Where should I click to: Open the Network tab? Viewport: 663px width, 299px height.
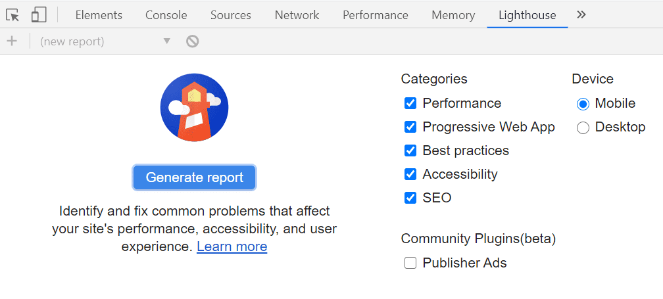(297, 14)
